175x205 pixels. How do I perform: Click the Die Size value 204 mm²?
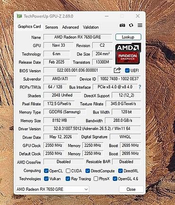click(102, 54)
